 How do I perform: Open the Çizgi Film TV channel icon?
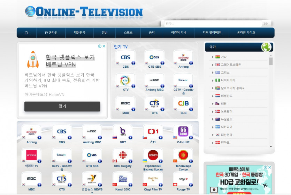(153, 179)
